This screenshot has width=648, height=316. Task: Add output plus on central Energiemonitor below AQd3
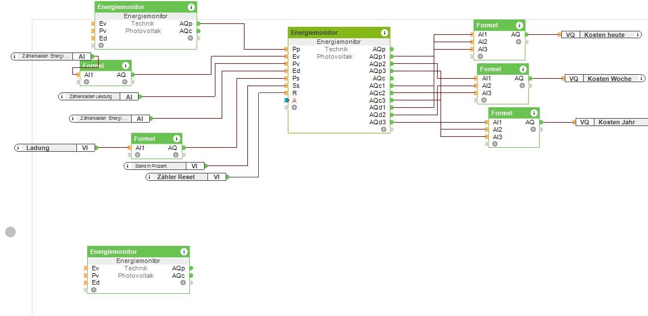(x=384, y=129)
